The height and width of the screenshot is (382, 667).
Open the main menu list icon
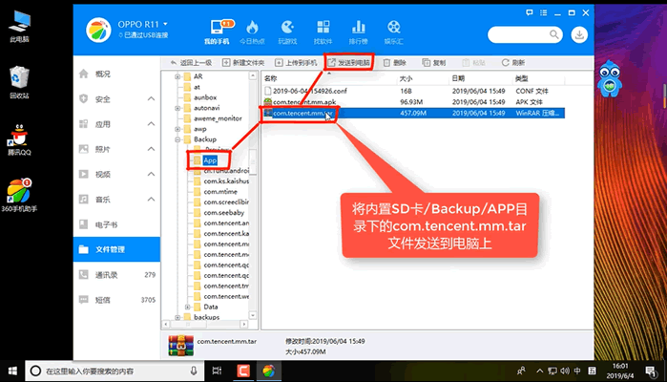pos(543,12)
